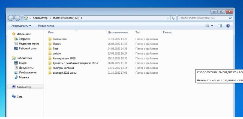Viewport: 243px width, 119px height.
Task: Click the search magnifier icon
Action: coord(230,18)
